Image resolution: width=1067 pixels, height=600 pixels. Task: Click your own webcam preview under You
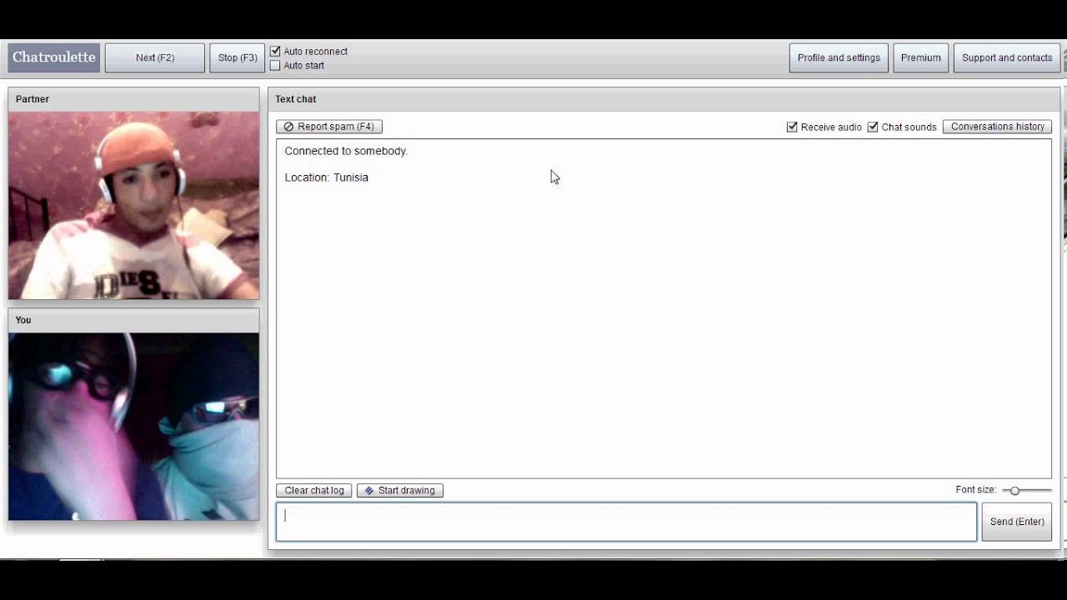pyautogui.click(x=134, y=427)
